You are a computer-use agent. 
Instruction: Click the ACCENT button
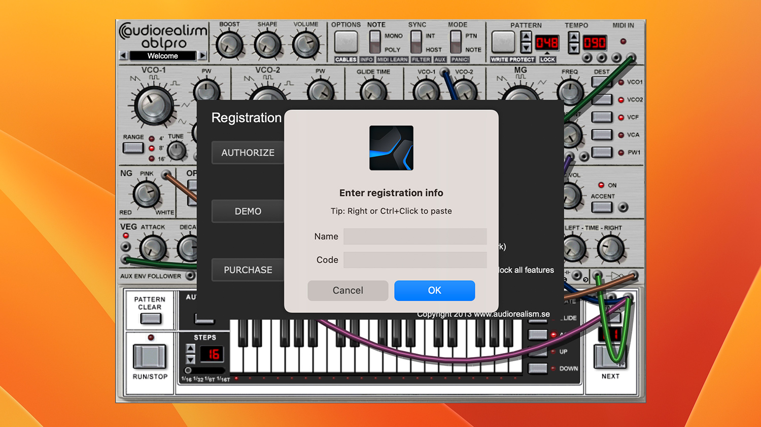coord(602,207)
